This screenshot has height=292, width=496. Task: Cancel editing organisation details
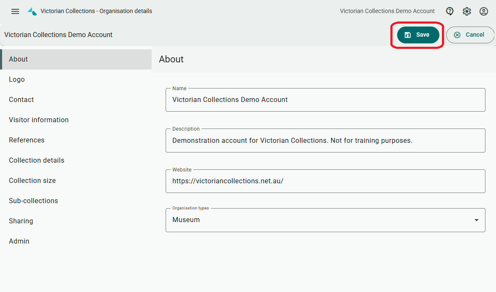point(470,35)
